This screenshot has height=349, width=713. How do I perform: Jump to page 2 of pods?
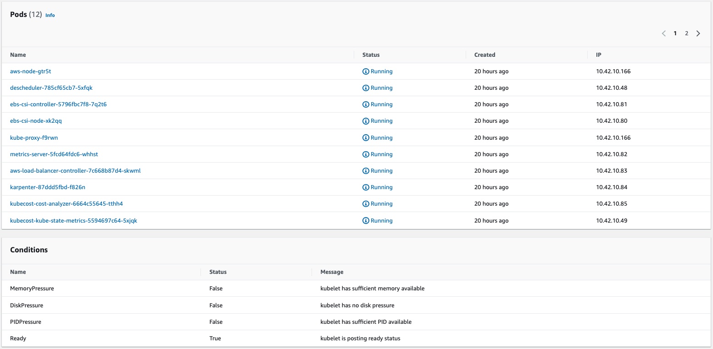pyautogui.click(x=686, y=33)
